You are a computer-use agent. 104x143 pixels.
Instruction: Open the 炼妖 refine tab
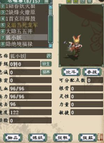(x=38, y=138)
